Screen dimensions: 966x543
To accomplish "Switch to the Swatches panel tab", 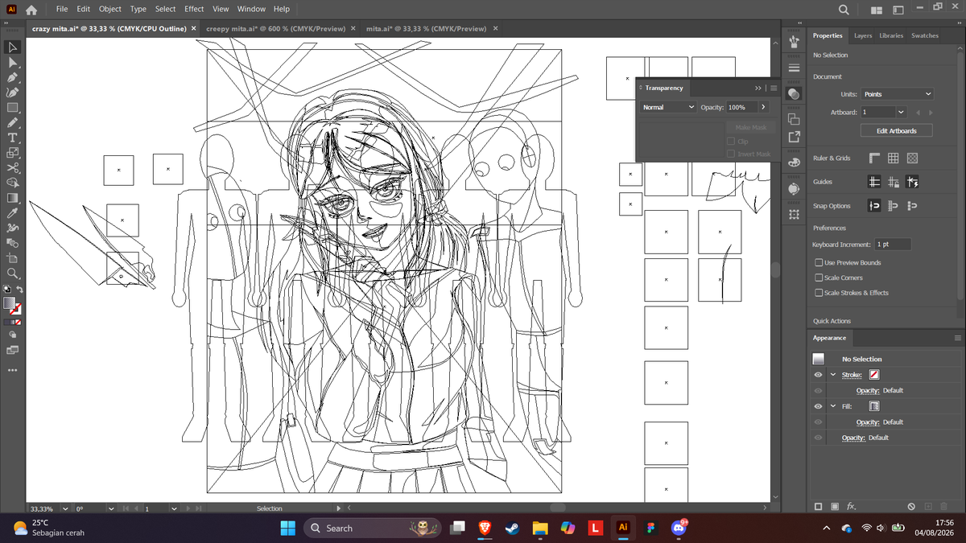I will pyautogui.click(x=925, y=35).
